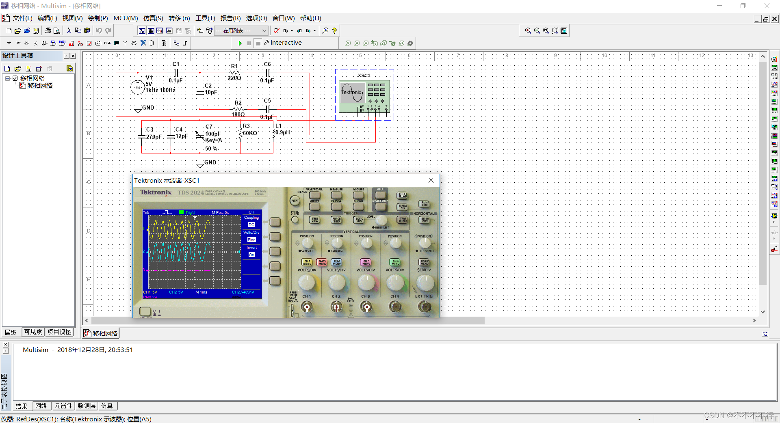Cut the selected component
Screen dimensions: 780x423
click(69, 31)
